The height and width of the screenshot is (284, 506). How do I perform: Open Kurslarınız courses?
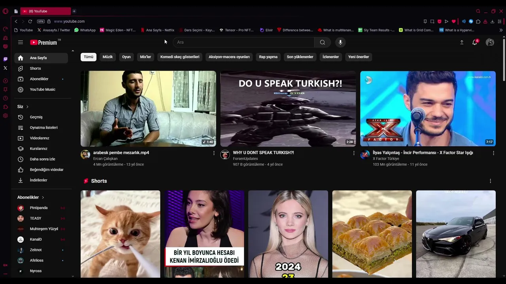[x=41, y=149]
